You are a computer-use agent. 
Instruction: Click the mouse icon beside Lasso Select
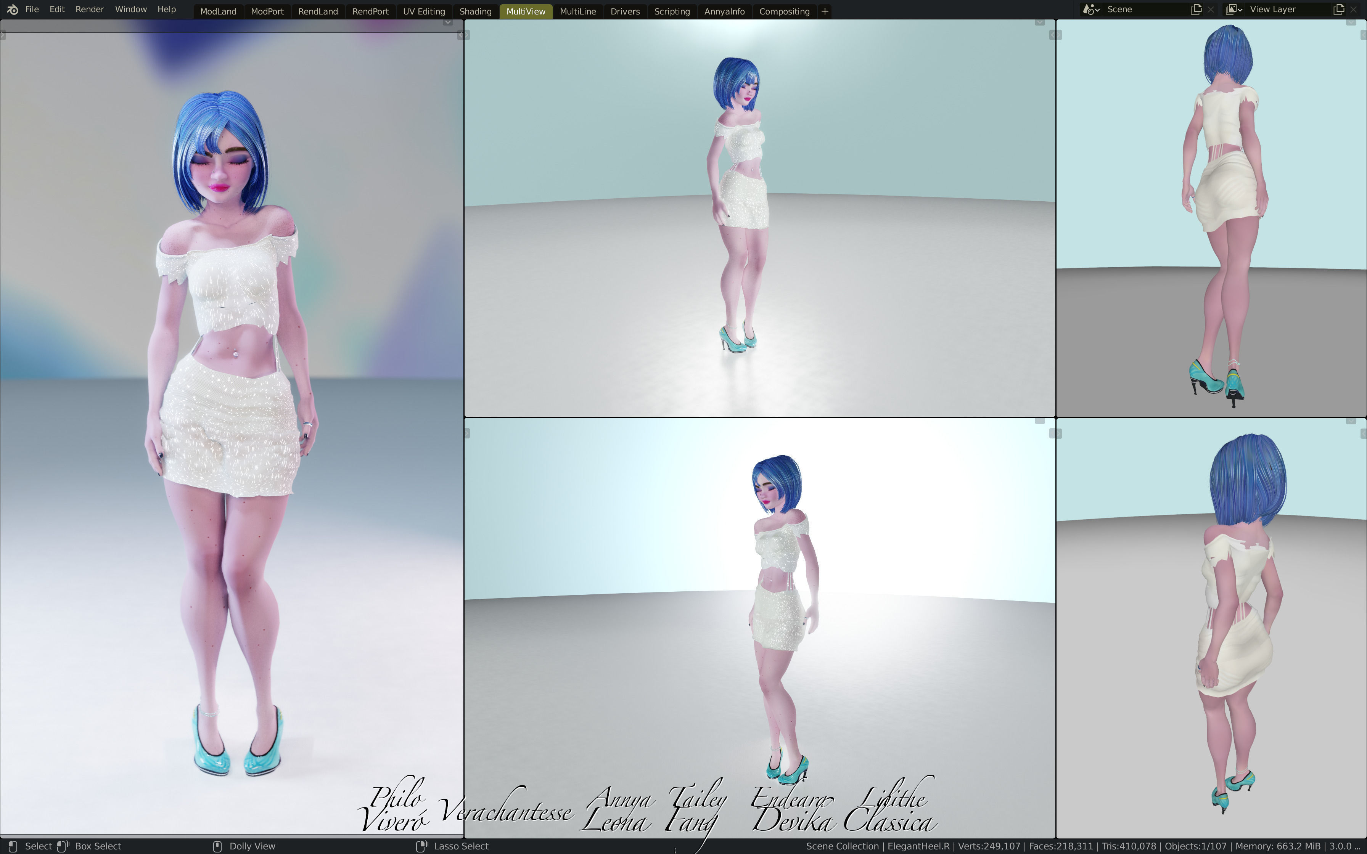click(422, 846)
